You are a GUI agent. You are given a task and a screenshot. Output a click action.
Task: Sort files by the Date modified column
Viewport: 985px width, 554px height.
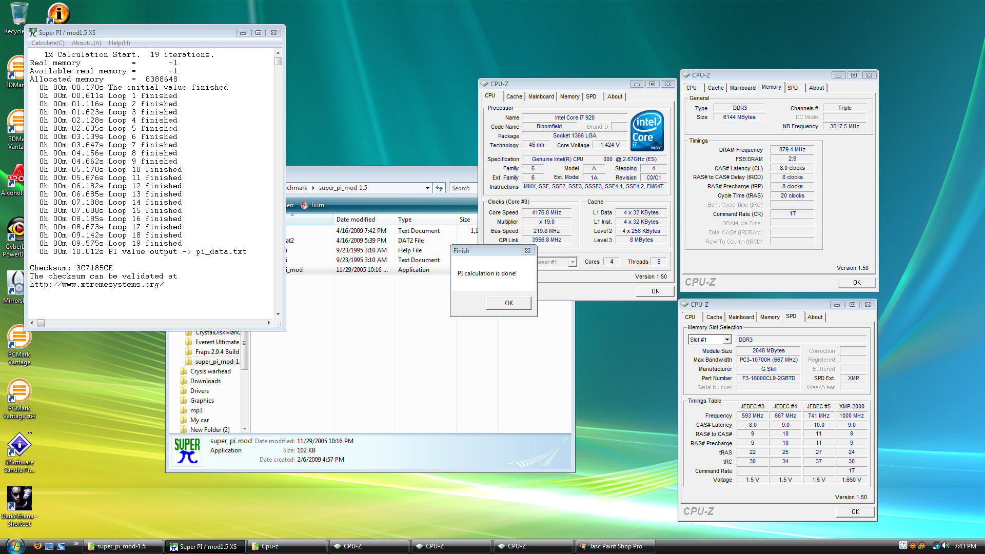(x=363, y=220)
